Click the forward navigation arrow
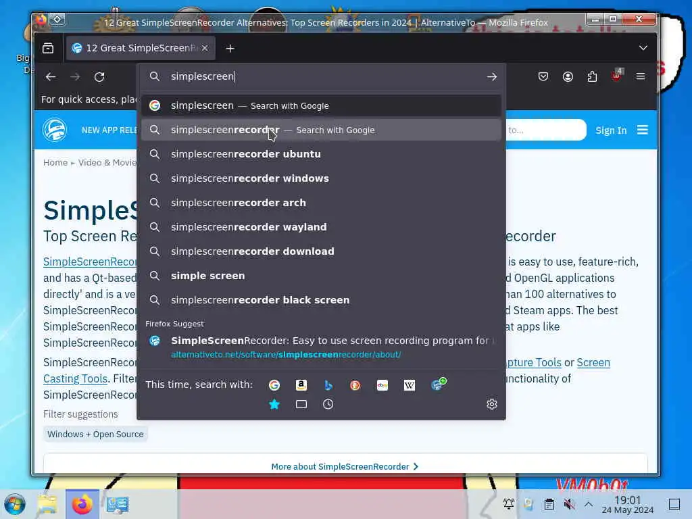The image size is (692, 519). (75, 77)
